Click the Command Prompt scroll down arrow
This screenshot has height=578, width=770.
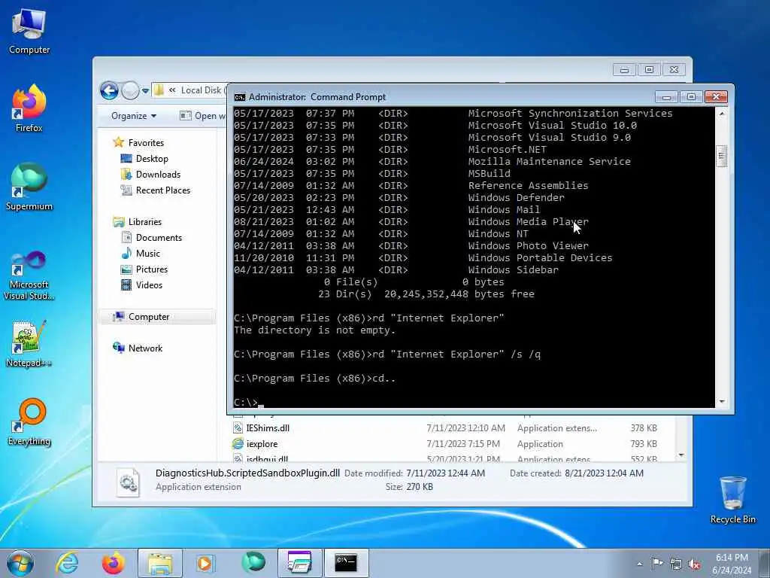pos(721,402)
